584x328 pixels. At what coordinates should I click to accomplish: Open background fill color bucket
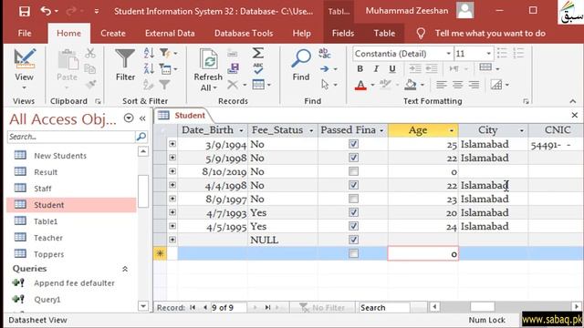(x=411, y=85)
